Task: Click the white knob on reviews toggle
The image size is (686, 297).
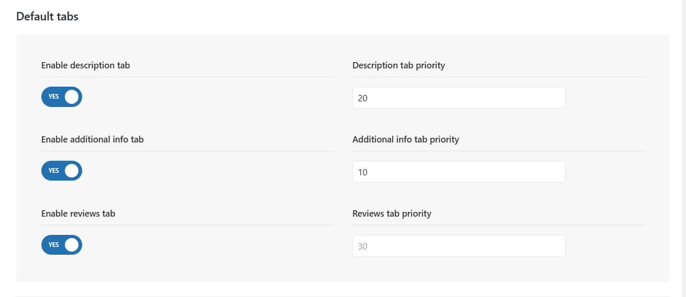Action: point(72,245)
